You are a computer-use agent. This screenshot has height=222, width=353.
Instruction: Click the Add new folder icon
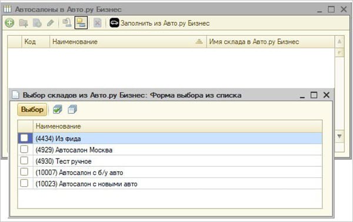point(24,23)
